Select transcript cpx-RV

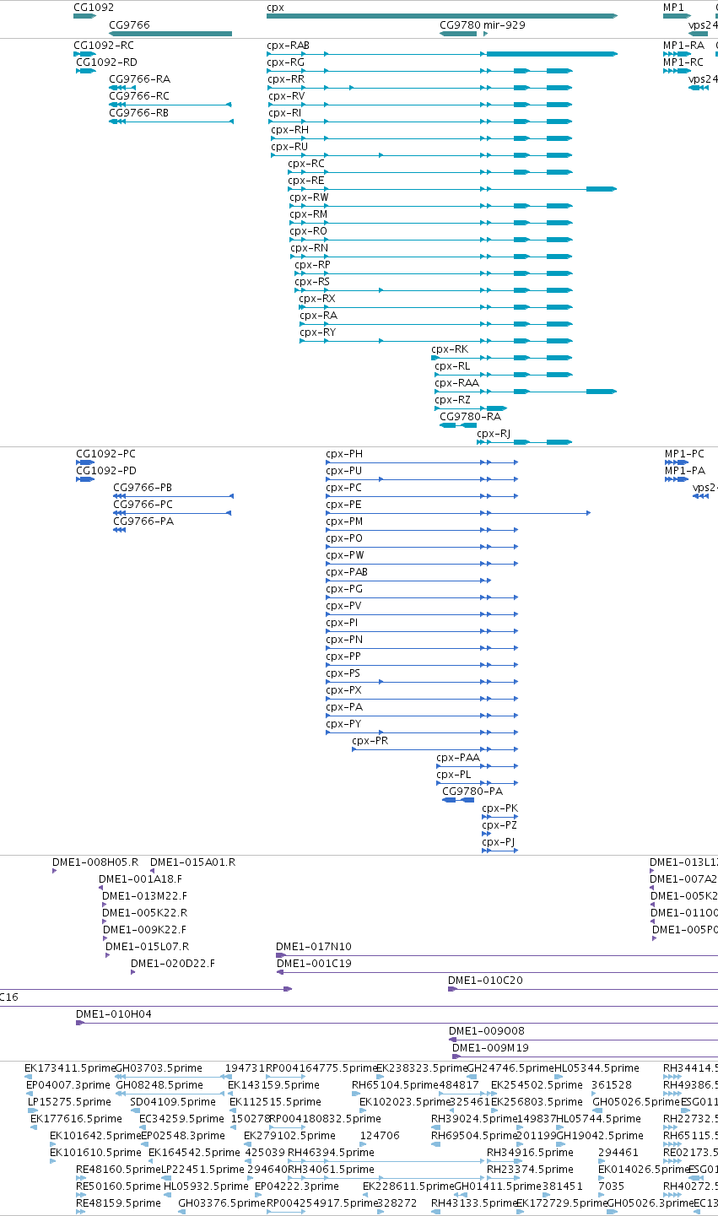tap(287, 96)
